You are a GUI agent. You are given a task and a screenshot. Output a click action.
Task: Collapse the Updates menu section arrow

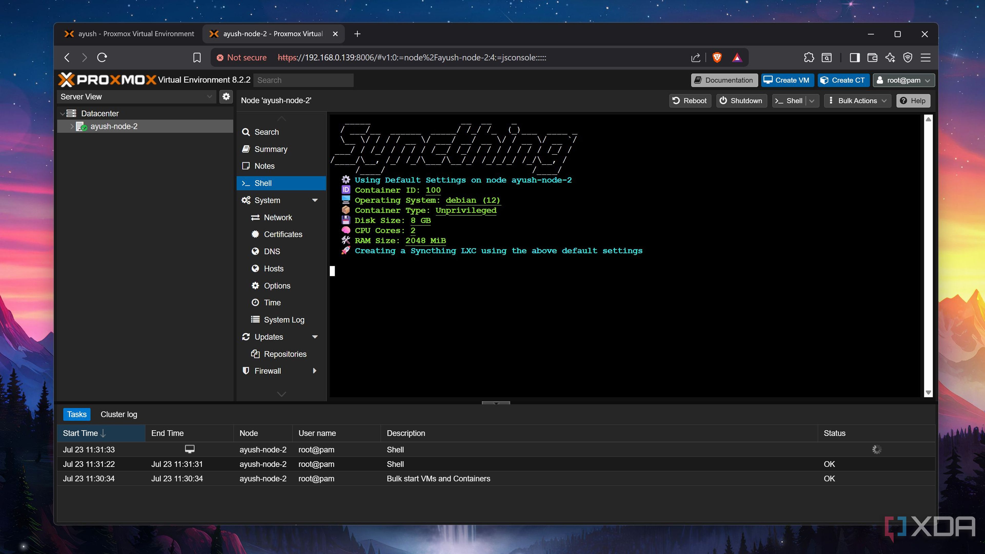315,337
